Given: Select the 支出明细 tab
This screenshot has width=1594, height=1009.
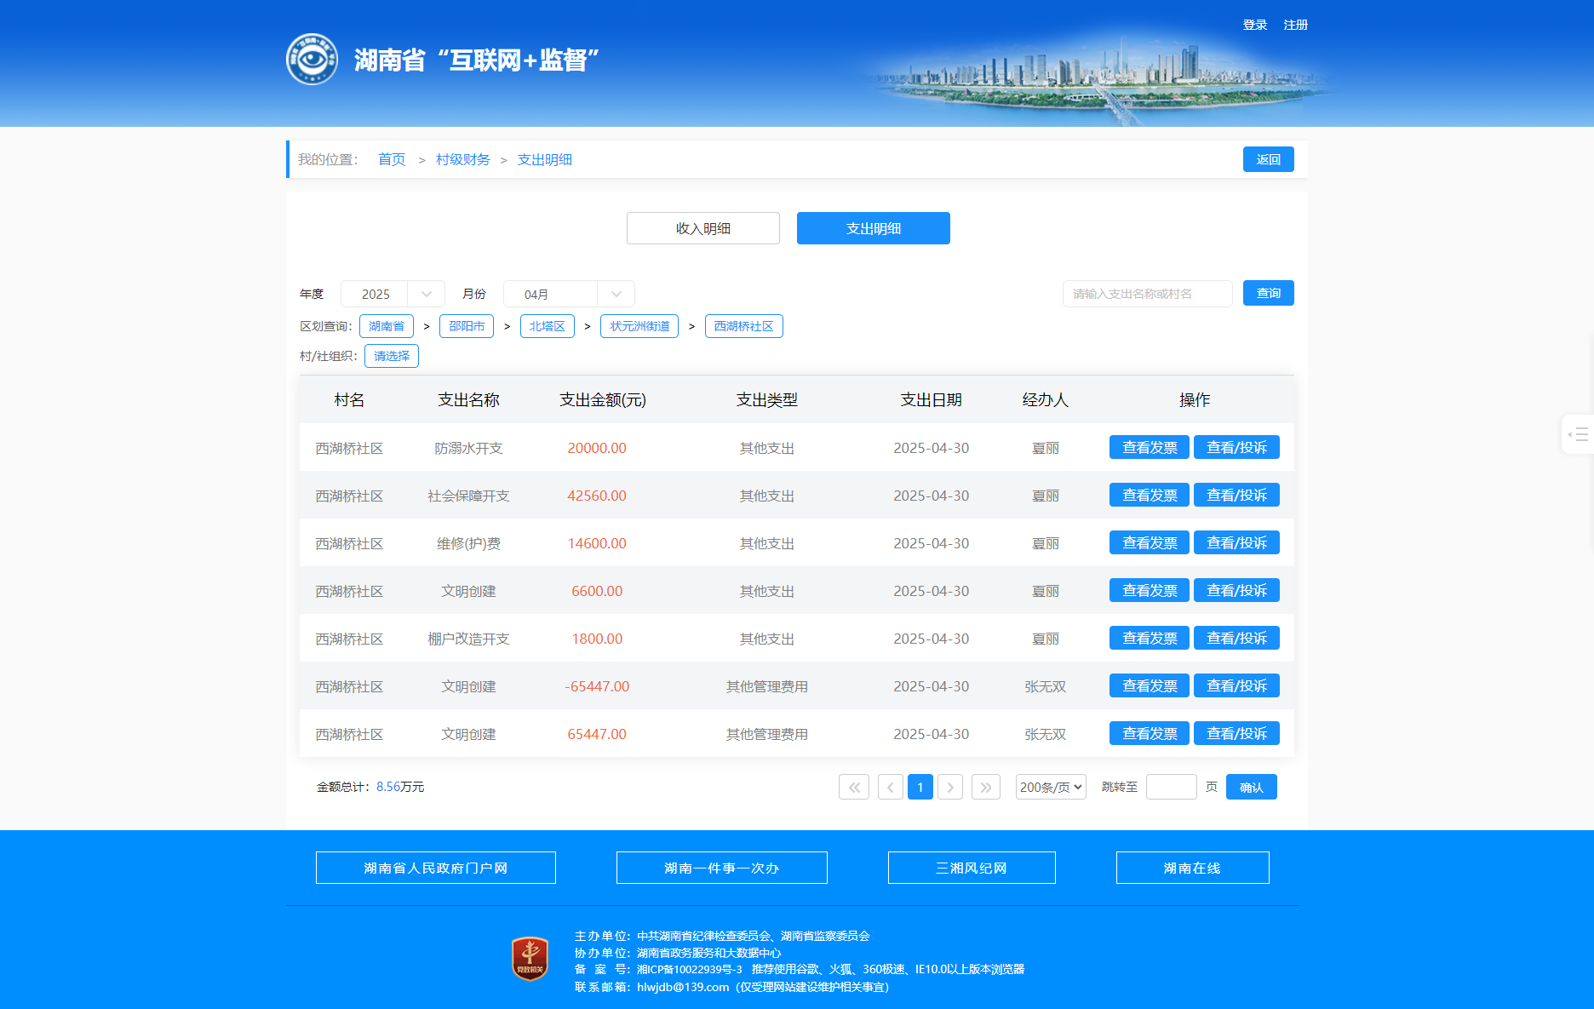Looking at the screenshot, I should [x=873, y=228].
